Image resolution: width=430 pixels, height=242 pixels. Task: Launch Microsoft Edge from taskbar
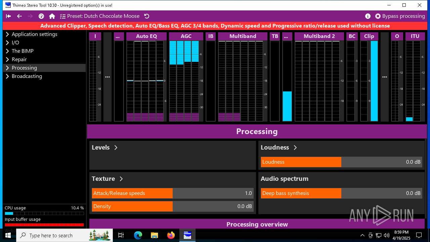(x=138, y=235)
